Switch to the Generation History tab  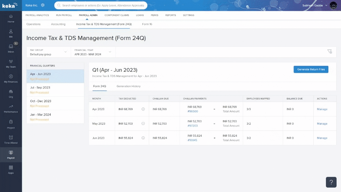[x=128, y=86]
